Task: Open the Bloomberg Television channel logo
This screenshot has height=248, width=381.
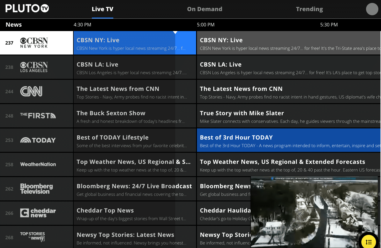Action: (36, 189)
